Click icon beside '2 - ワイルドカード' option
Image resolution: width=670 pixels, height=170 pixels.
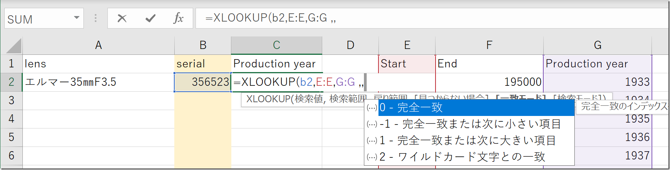pyautogui.click(x=372, y=157)
